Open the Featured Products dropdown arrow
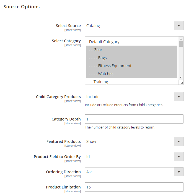The height and width of the screenshot is (194, 194). click(x=179, y=141)
